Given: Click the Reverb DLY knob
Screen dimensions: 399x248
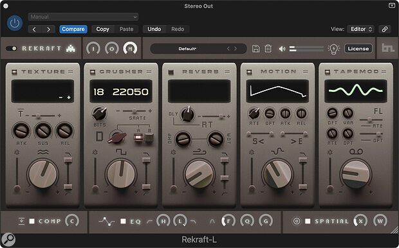Looking at the screenshot, I should [x=188, y=114].
